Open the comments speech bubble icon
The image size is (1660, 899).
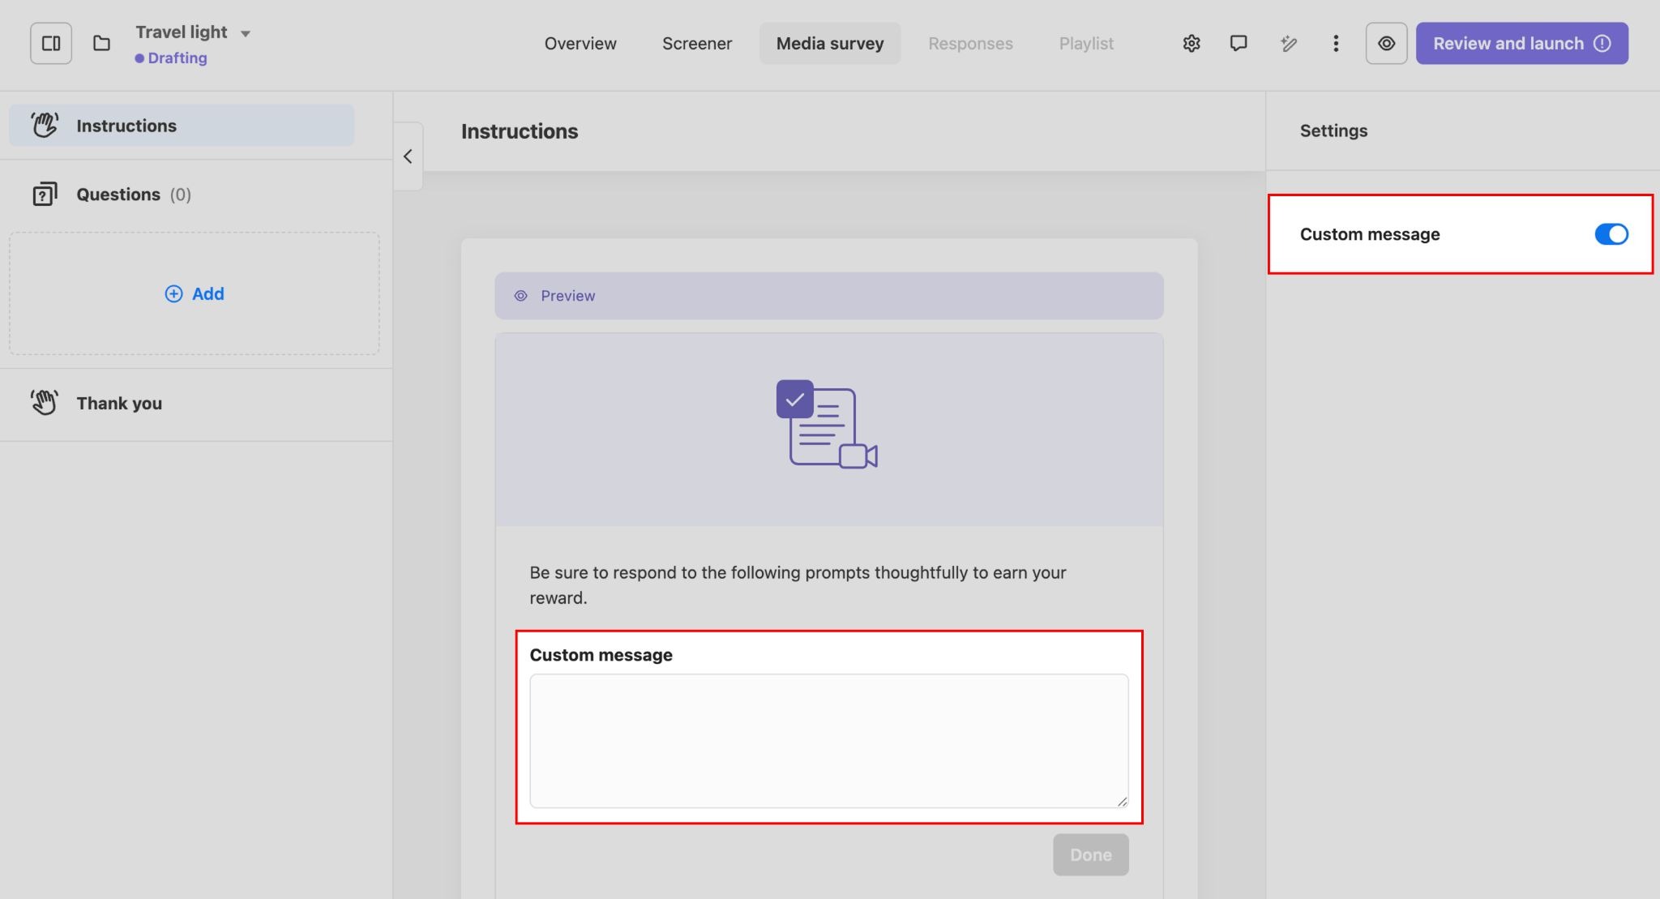click(x=1238, y=44)
